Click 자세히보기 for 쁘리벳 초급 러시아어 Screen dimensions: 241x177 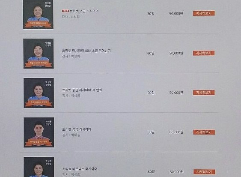(204, 13)
